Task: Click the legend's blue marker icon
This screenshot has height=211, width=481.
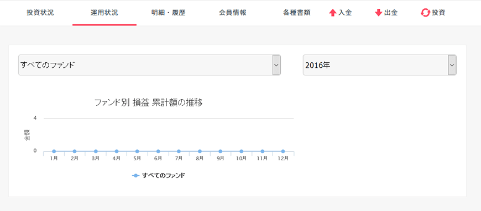Action: click(136, 176)
